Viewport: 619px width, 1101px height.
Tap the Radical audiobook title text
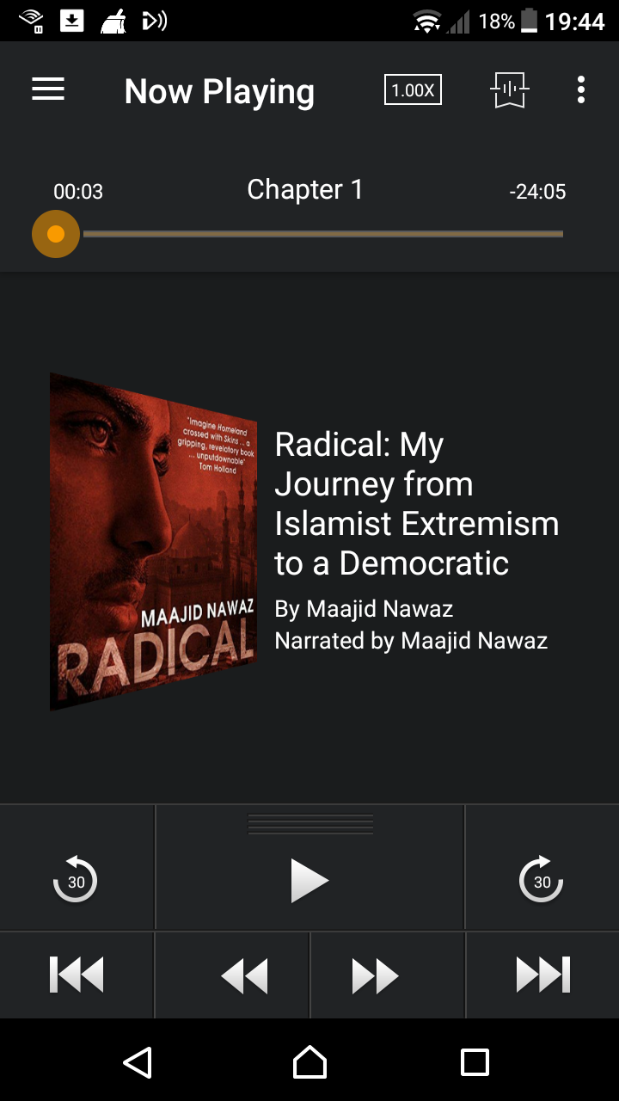417,504
